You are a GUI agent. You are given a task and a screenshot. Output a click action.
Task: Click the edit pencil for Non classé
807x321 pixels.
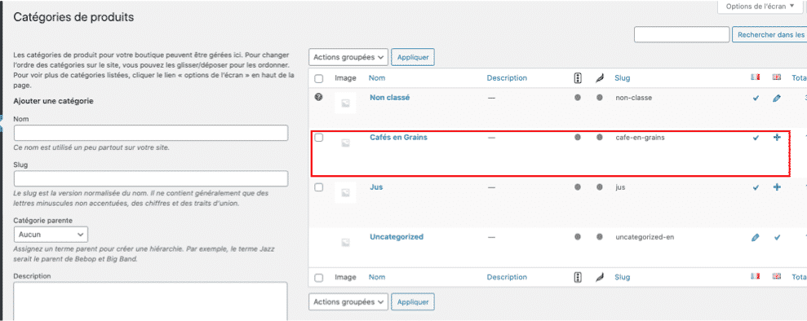(777, 98)
